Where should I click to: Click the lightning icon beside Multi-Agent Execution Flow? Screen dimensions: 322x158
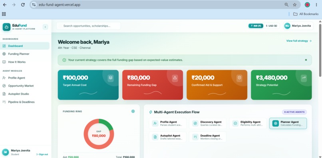(151, 112)
